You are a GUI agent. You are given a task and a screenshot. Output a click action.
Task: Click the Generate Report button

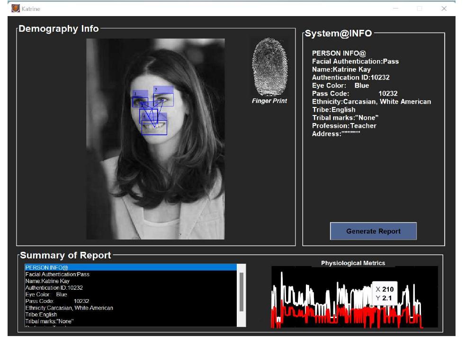click(373, 231)
